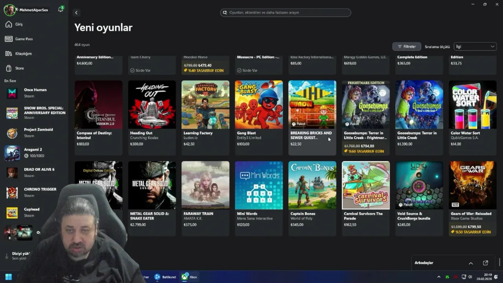The image size is (503, 283).
Task: Click the Project Zomboid game icon
Action: click(x=12, y=133)
